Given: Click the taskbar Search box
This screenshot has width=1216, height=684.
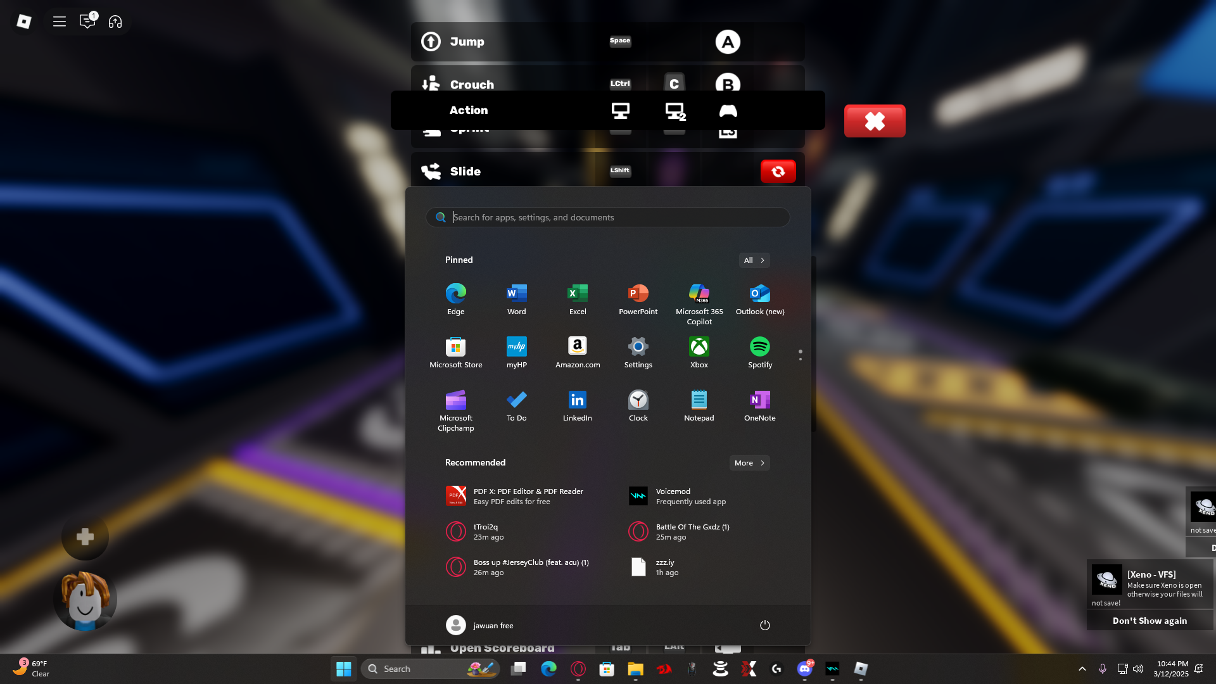Looking at the screenshot, I should pyautogui.click(x=430, y=669).
